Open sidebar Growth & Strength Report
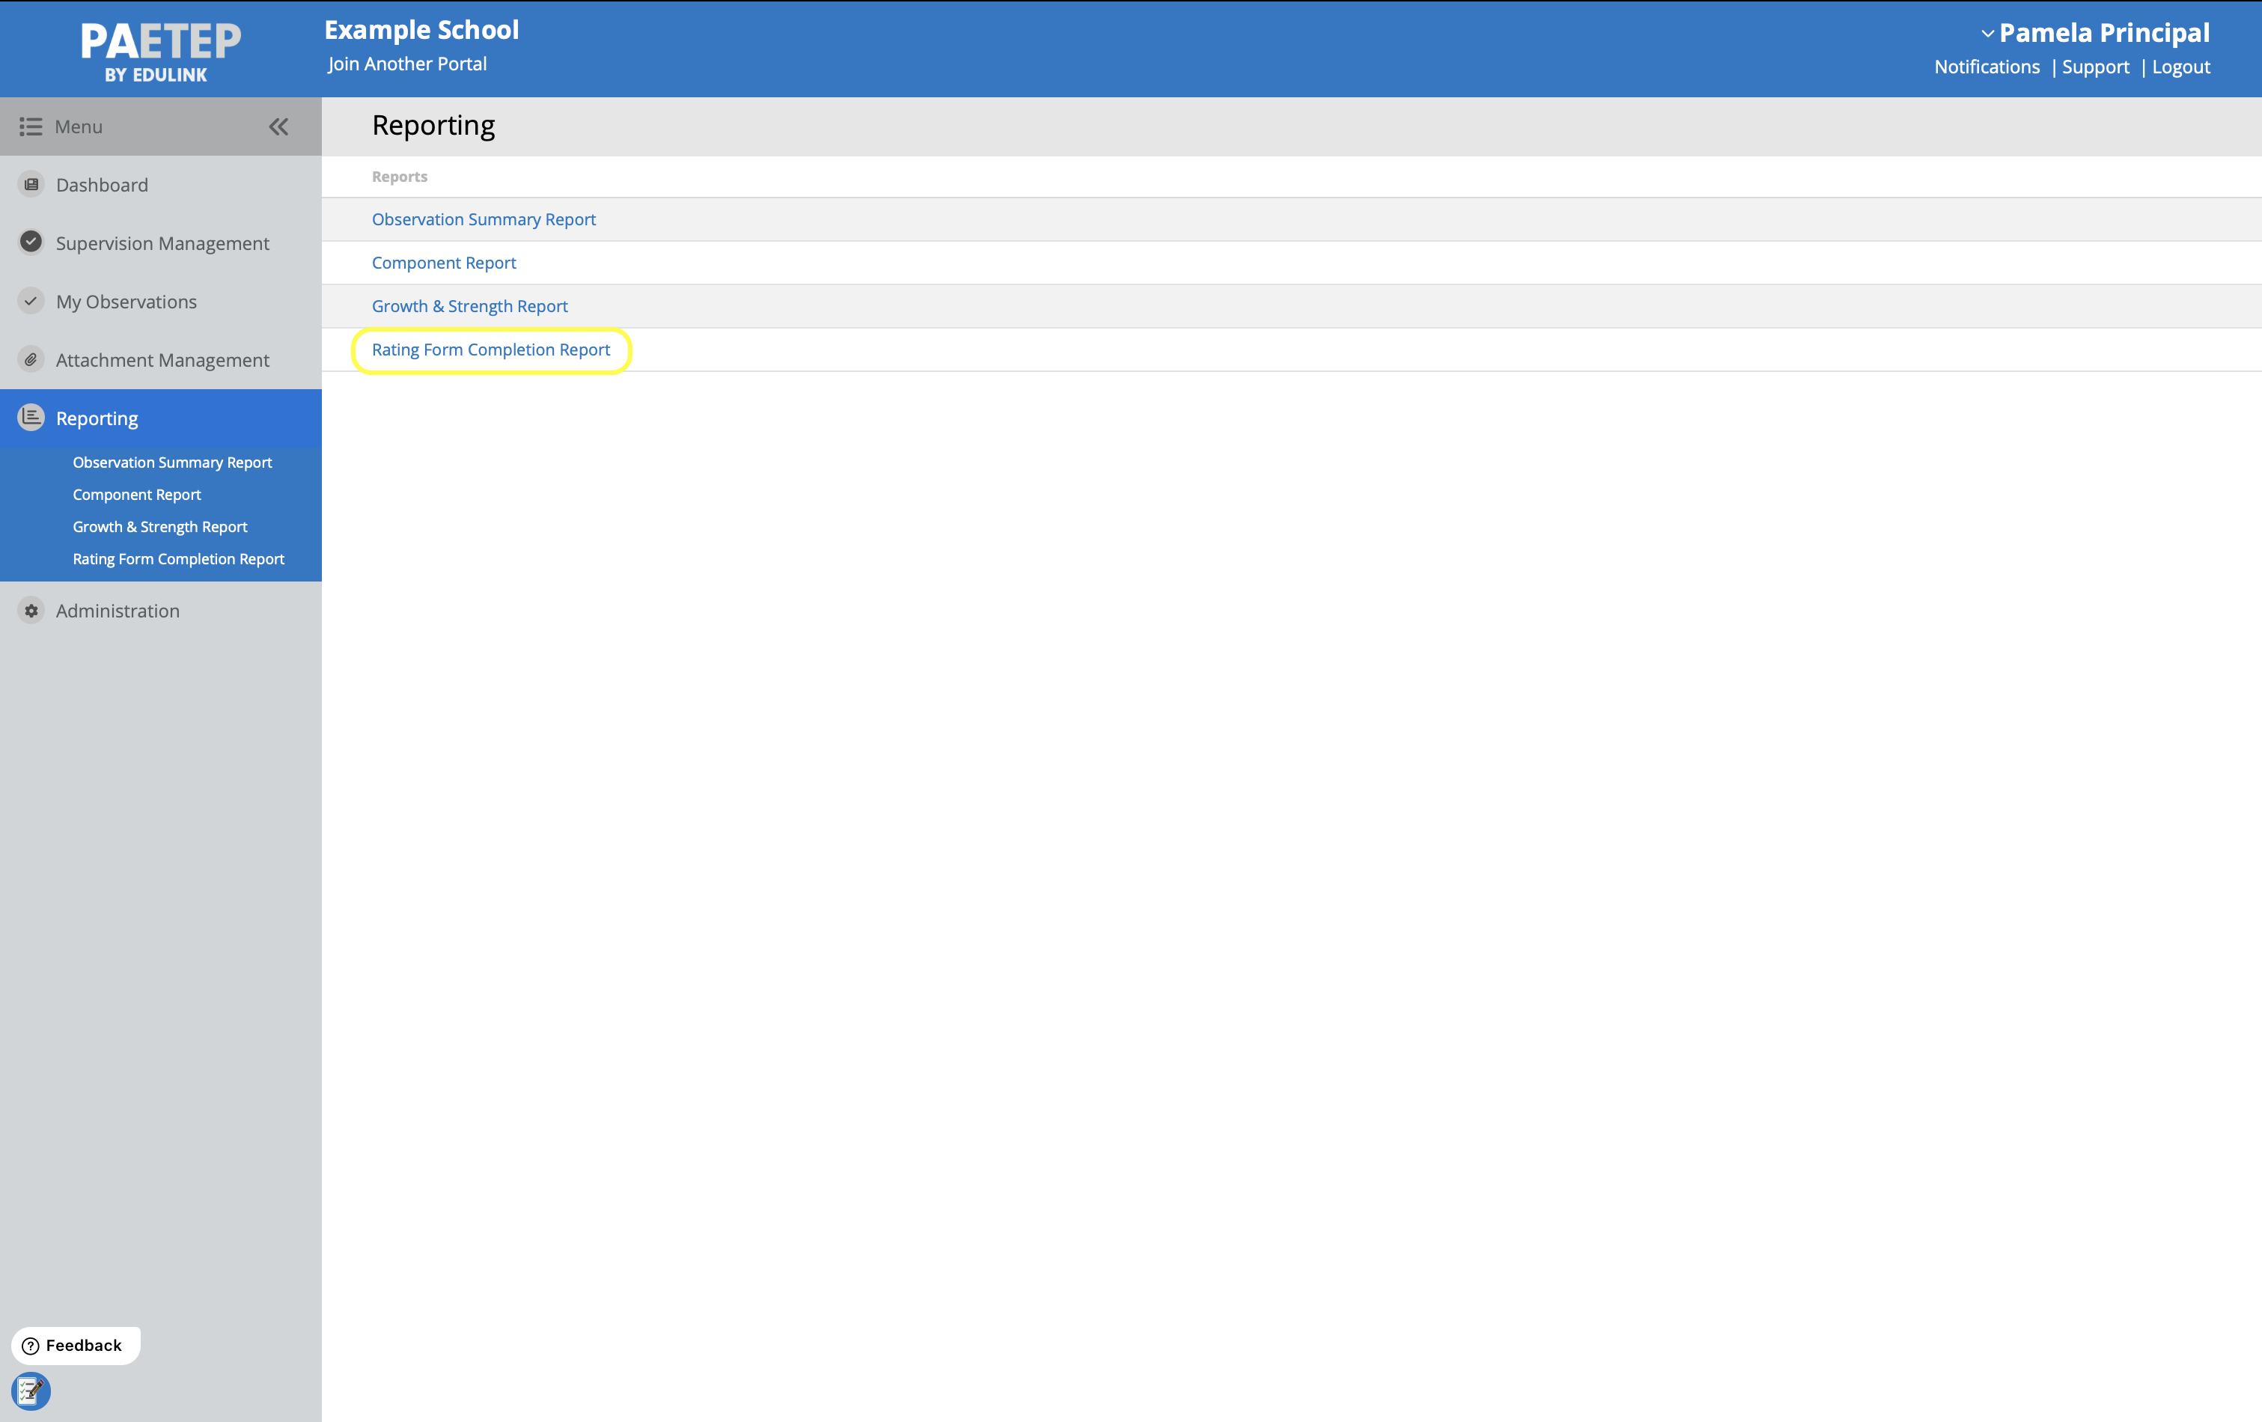Screen dimensions: 2262x1422 coord(159,526)
